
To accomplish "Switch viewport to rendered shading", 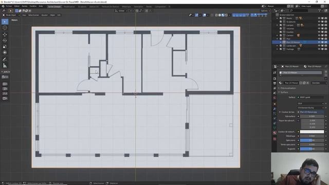I will pyautogui.click(x=226, y=15).
